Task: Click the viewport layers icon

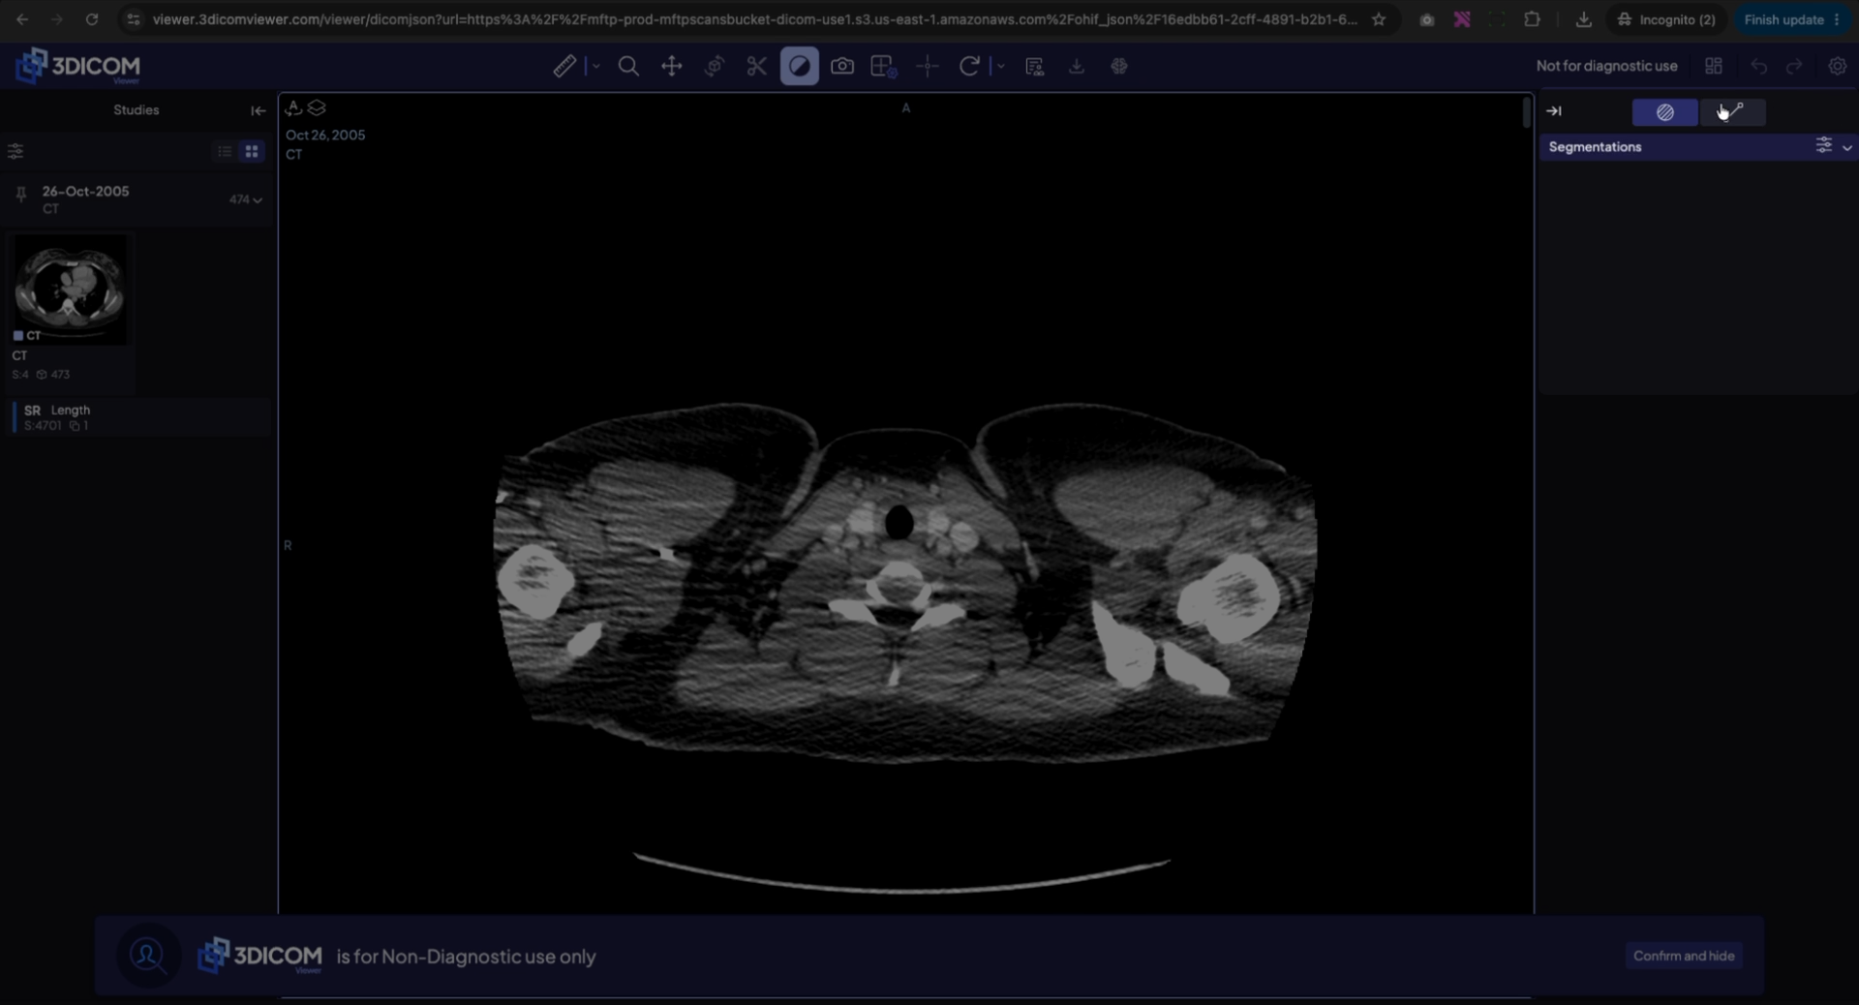Action: tap(317, 107)
